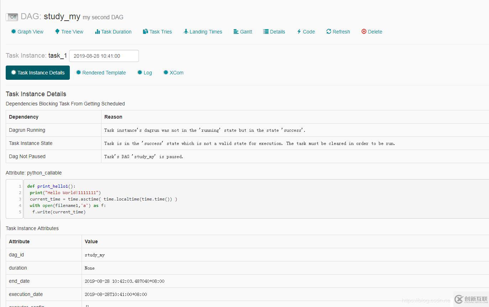
Task: Click the Details list icon
Action: [x=266, y=31]
